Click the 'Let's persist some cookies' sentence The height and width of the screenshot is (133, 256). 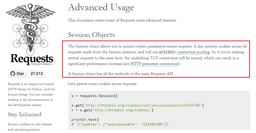pos(103,84)
